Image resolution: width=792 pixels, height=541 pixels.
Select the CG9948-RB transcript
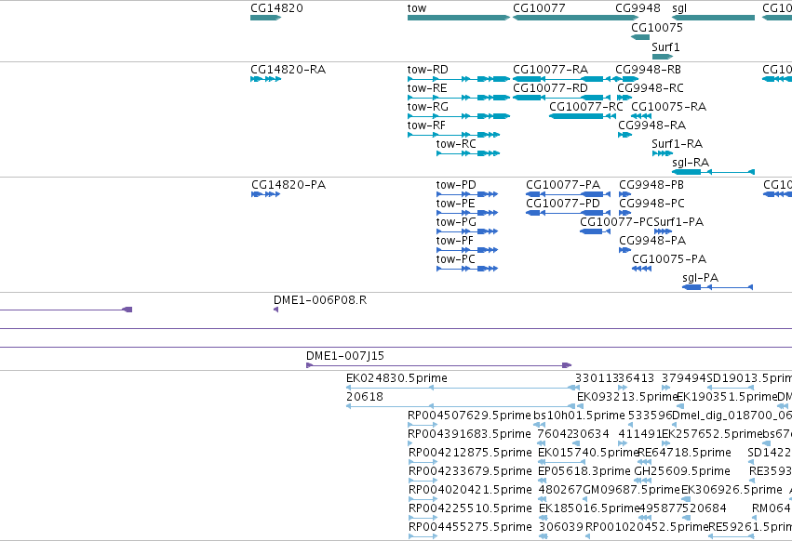click(625, 79)
